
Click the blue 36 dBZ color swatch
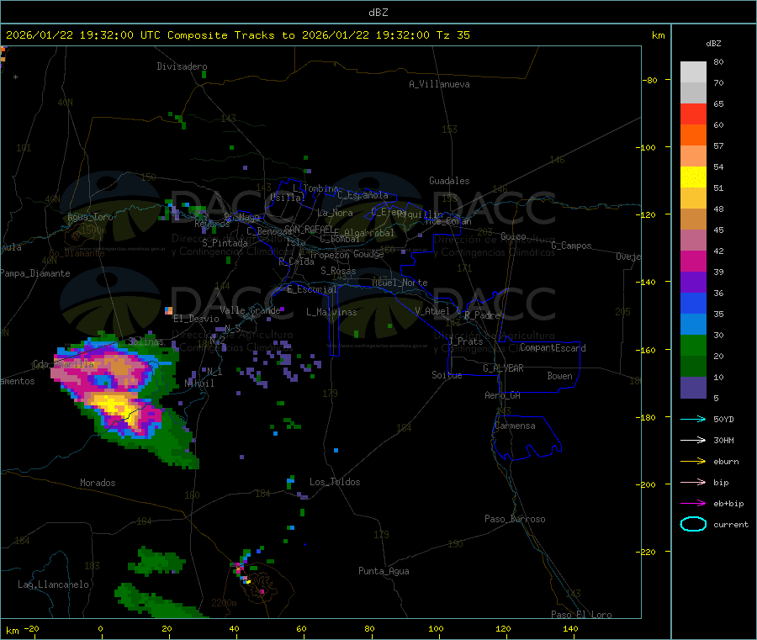point(693,303)
